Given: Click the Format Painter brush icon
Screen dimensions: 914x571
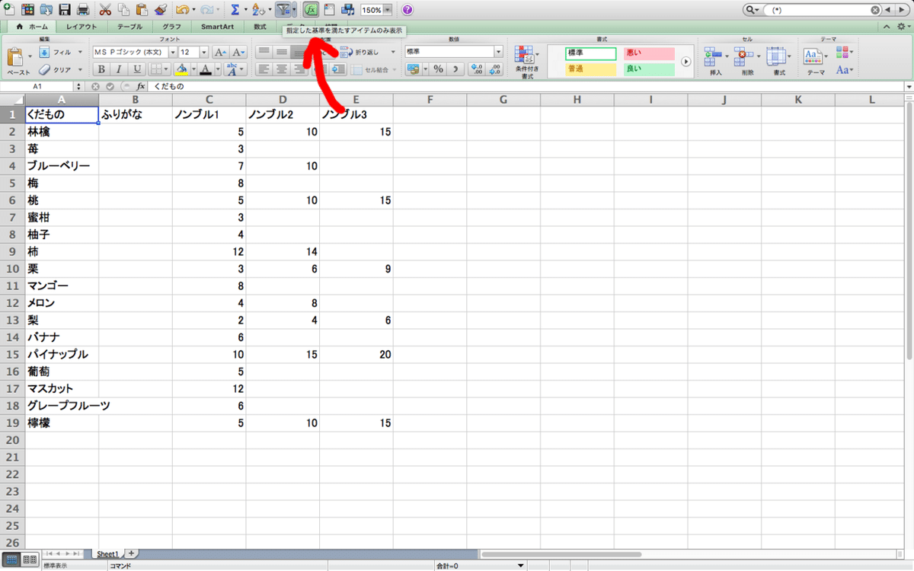Looking at the screenshot, I should [x=160, y=10].
